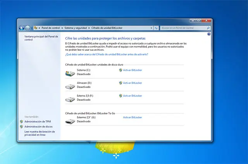Open the privacy declaration online link

point(37,133)
